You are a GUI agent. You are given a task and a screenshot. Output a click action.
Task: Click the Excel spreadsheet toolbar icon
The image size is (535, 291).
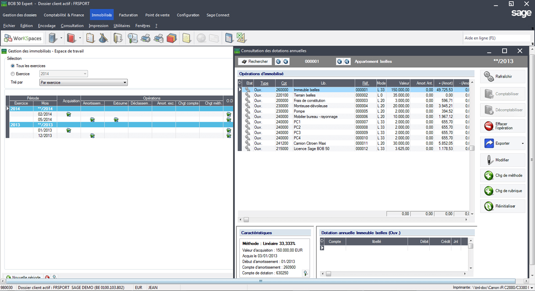click(x=241, y=38)
